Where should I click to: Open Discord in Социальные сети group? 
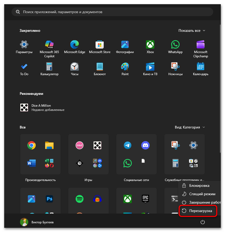[x=145, y=145]
